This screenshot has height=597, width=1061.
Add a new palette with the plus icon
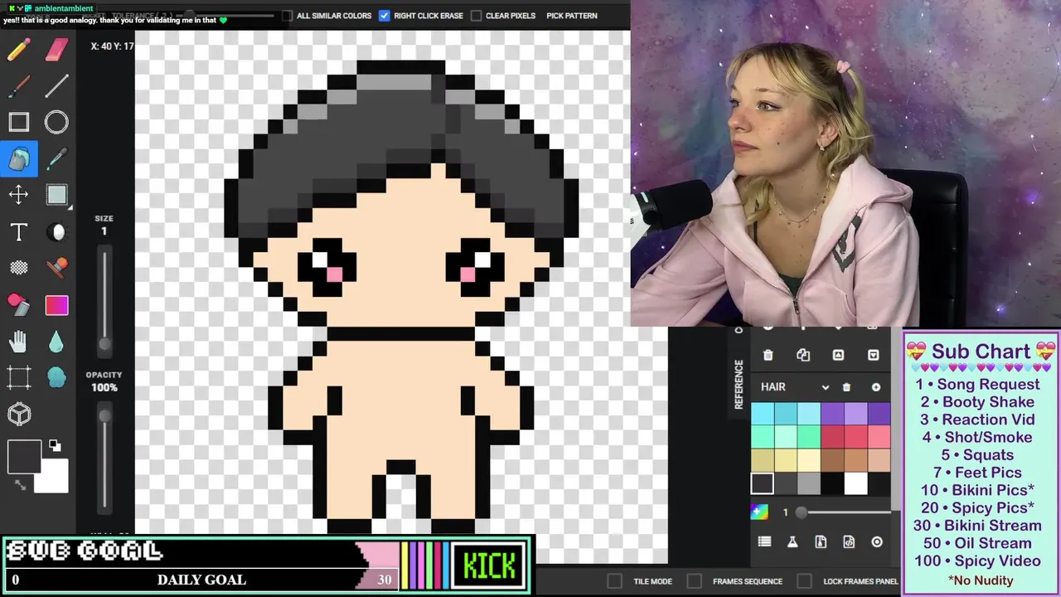pos(875,387)
